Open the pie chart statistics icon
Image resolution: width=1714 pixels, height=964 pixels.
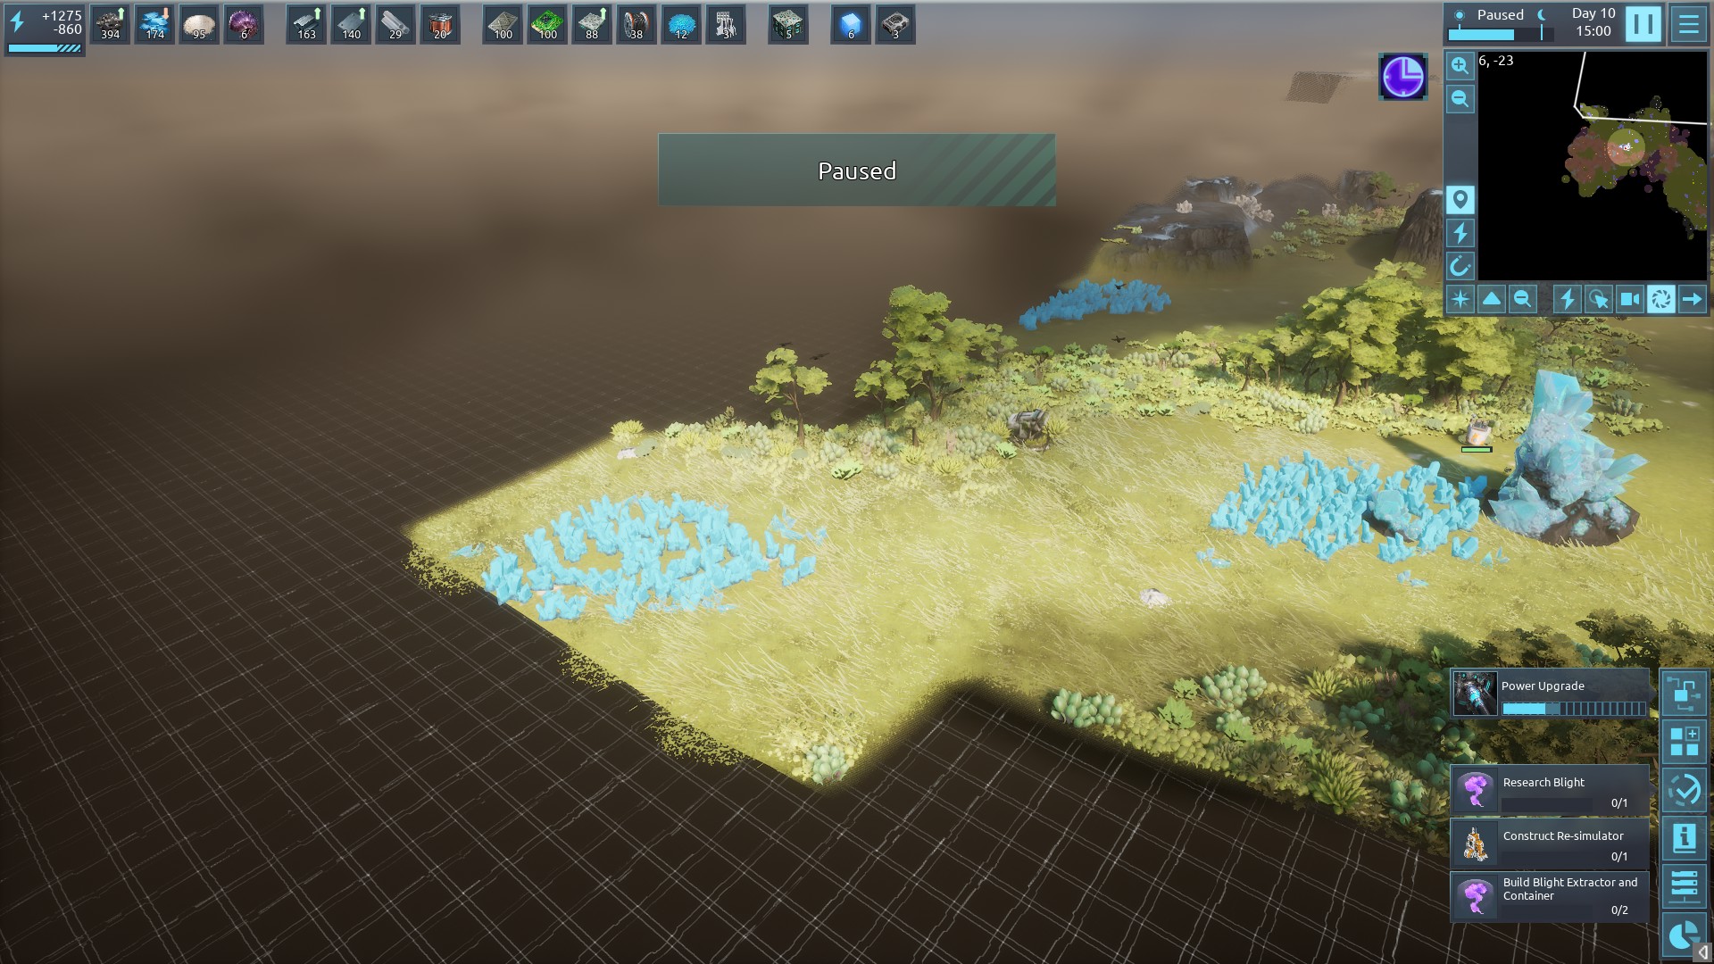coord(1684,934)
